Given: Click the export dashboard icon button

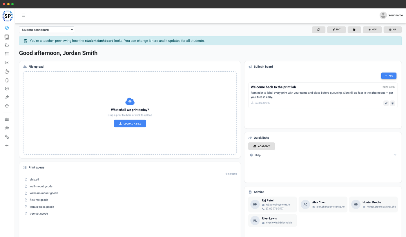Looking at the screenshot, I should click(x=354, y=30).
